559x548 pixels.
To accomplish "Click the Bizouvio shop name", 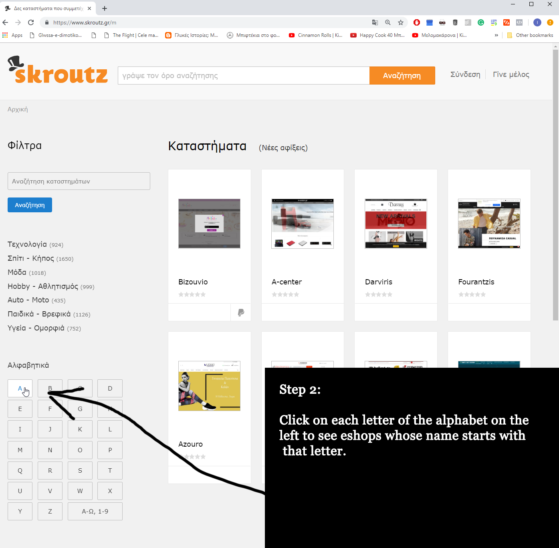I will point(193,282).
